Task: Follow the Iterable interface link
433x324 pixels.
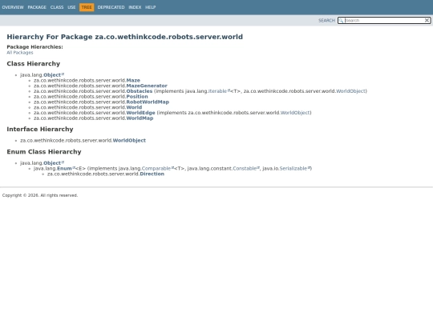Action: 217,91
